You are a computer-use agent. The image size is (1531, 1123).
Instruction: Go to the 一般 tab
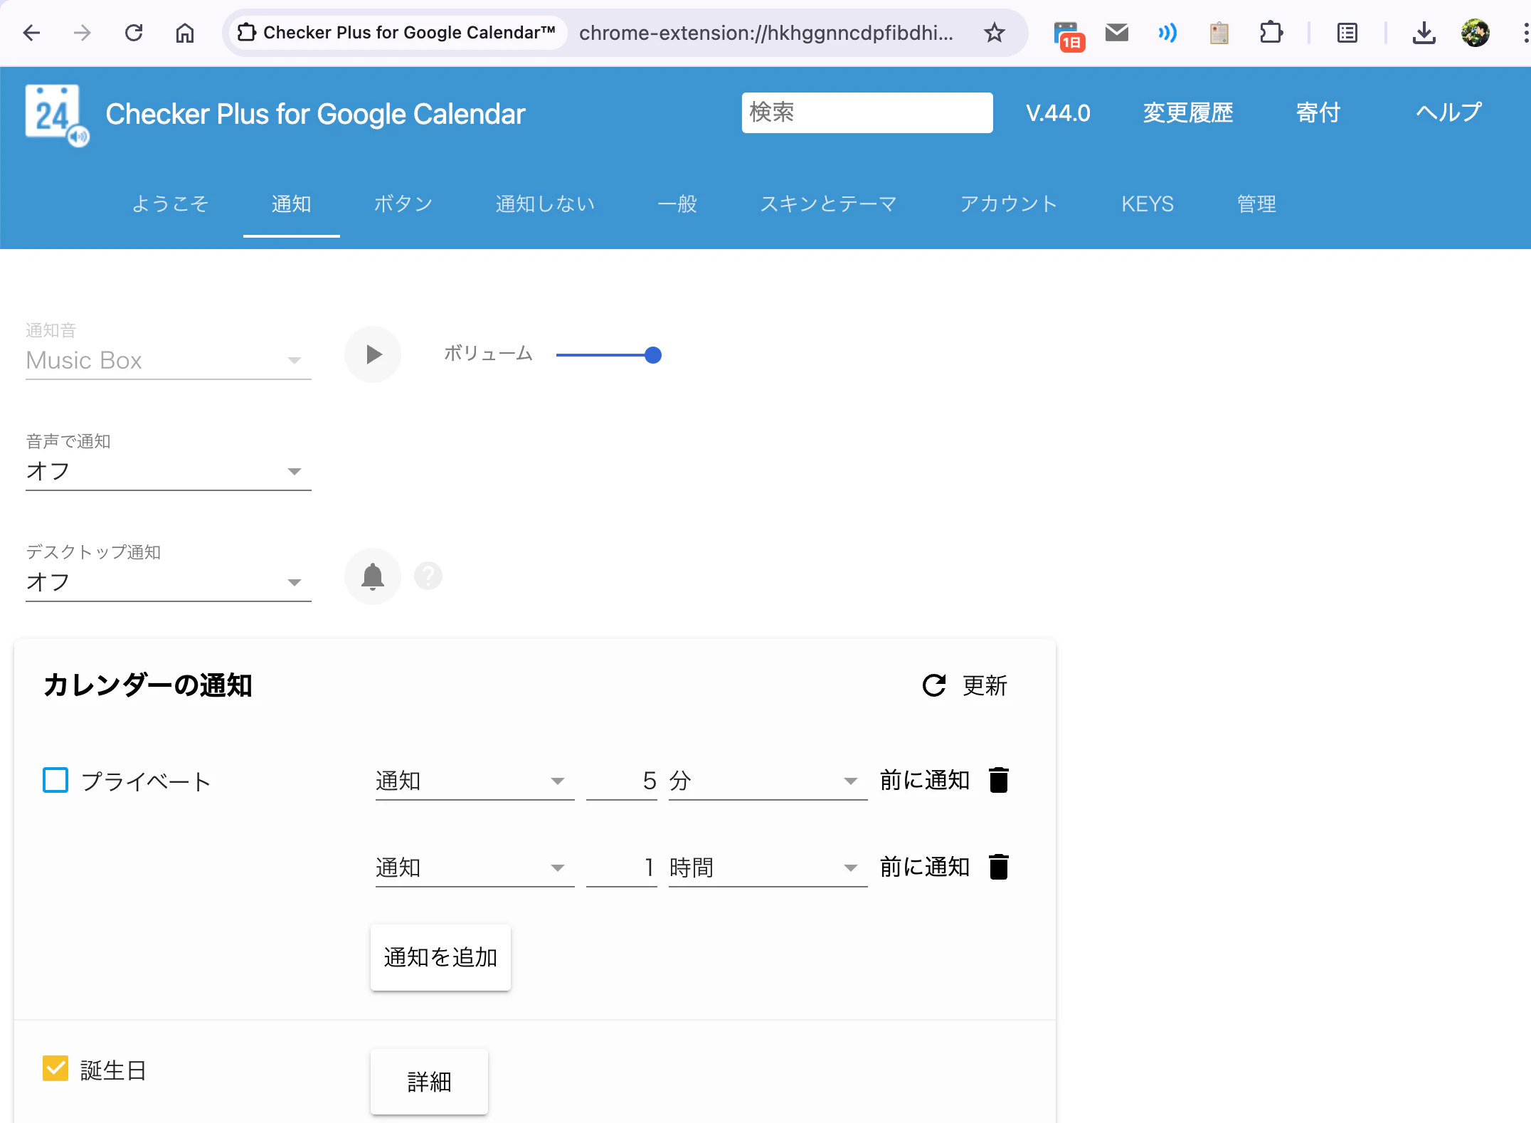(677, 204)
